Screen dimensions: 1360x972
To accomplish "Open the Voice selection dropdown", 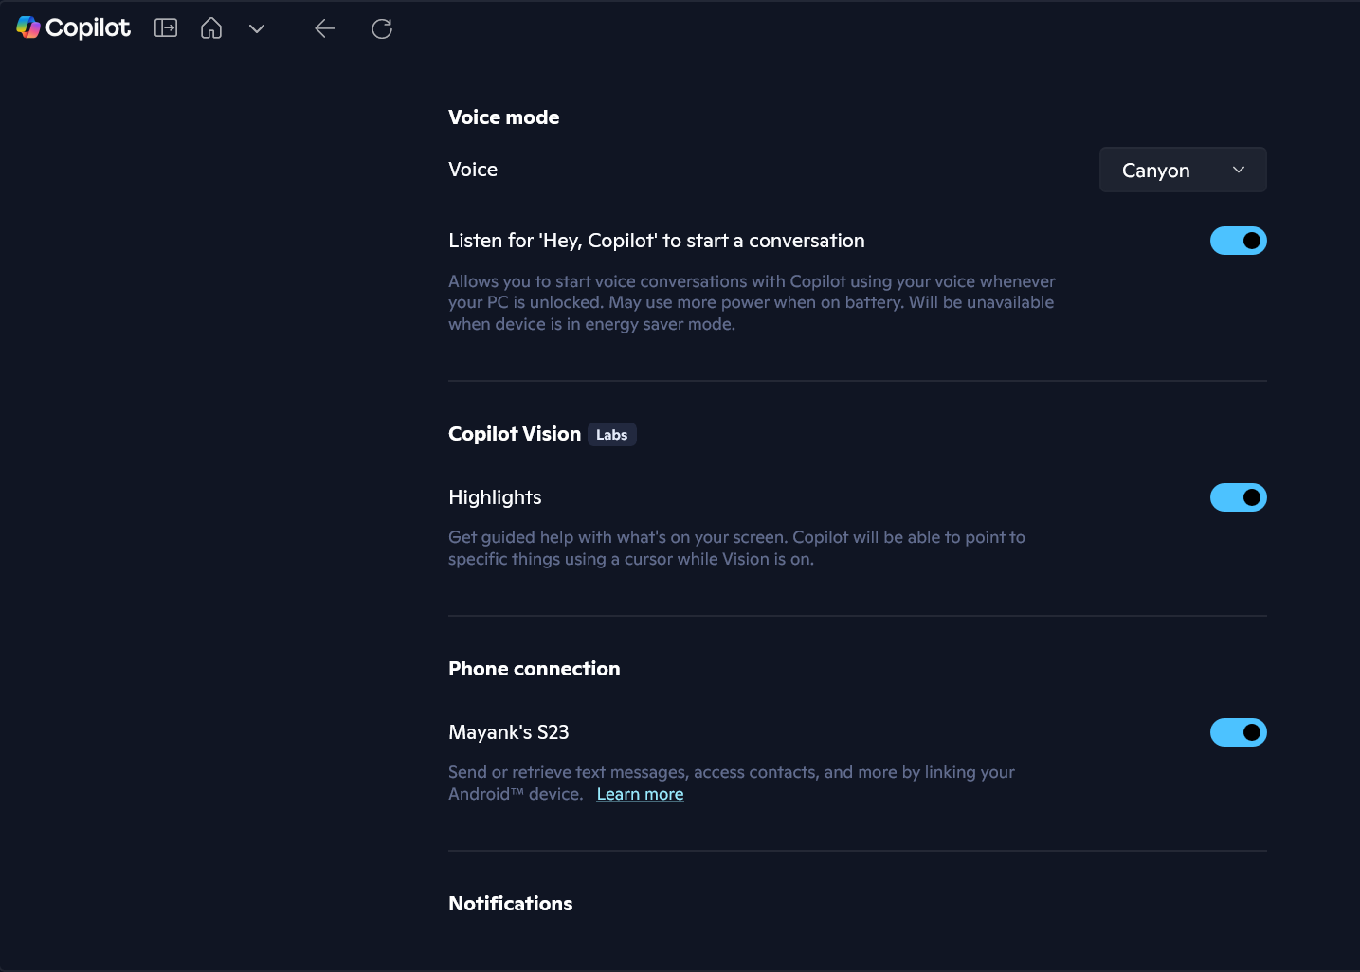I will click(x=1183, y=170).
